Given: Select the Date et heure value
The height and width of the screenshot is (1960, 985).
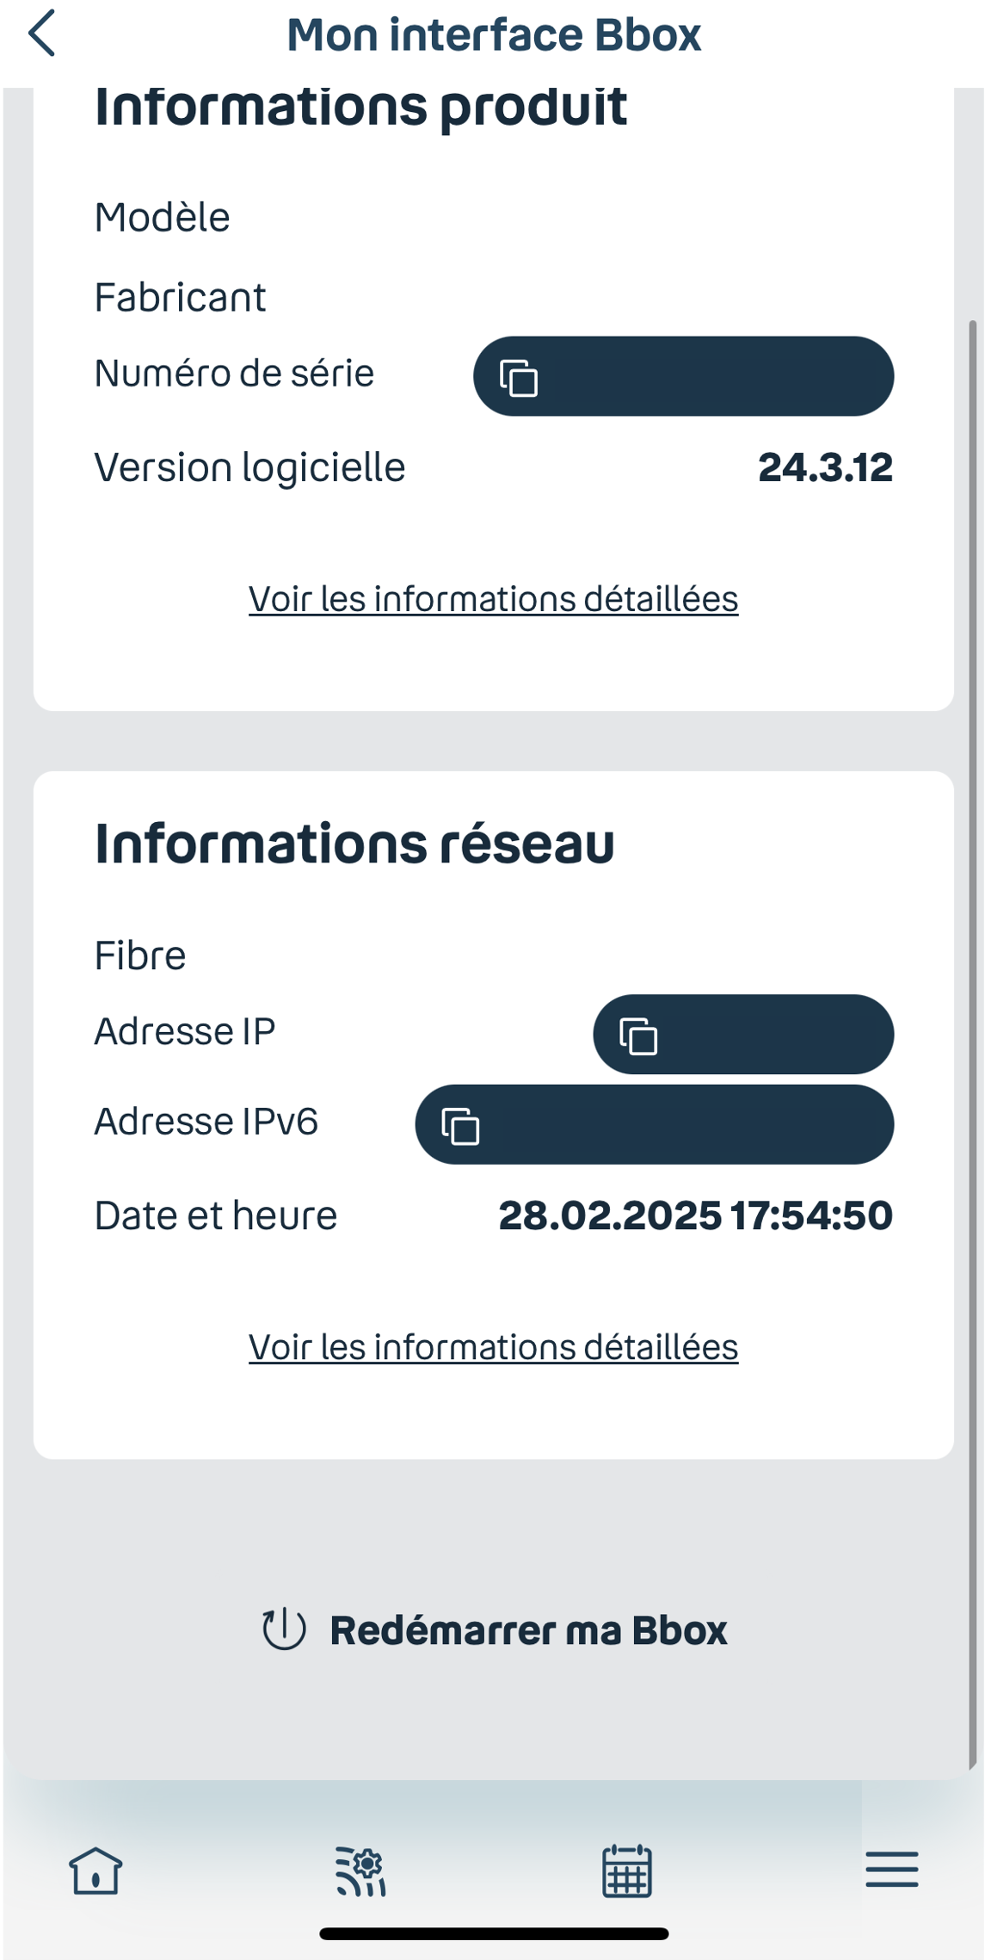Looking at the screenshot, I should click(696, 1215).
